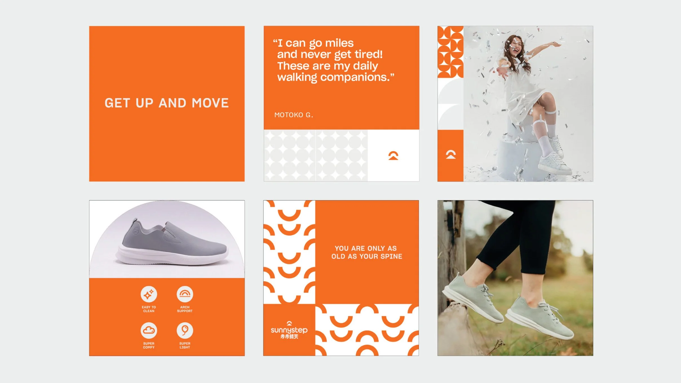Click the GET UP AND MOVE headline
The image size is (681, 383).
(x=167, y=103)
